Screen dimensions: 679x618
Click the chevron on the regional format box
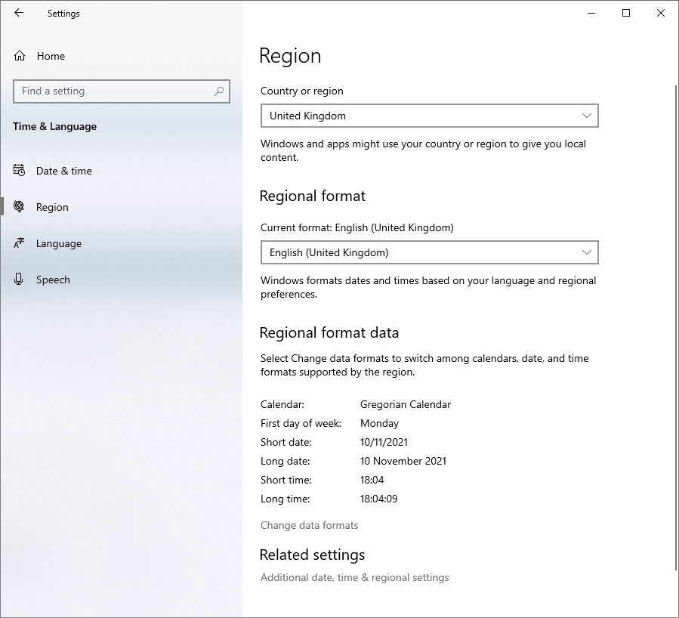(x=587, y=252)
